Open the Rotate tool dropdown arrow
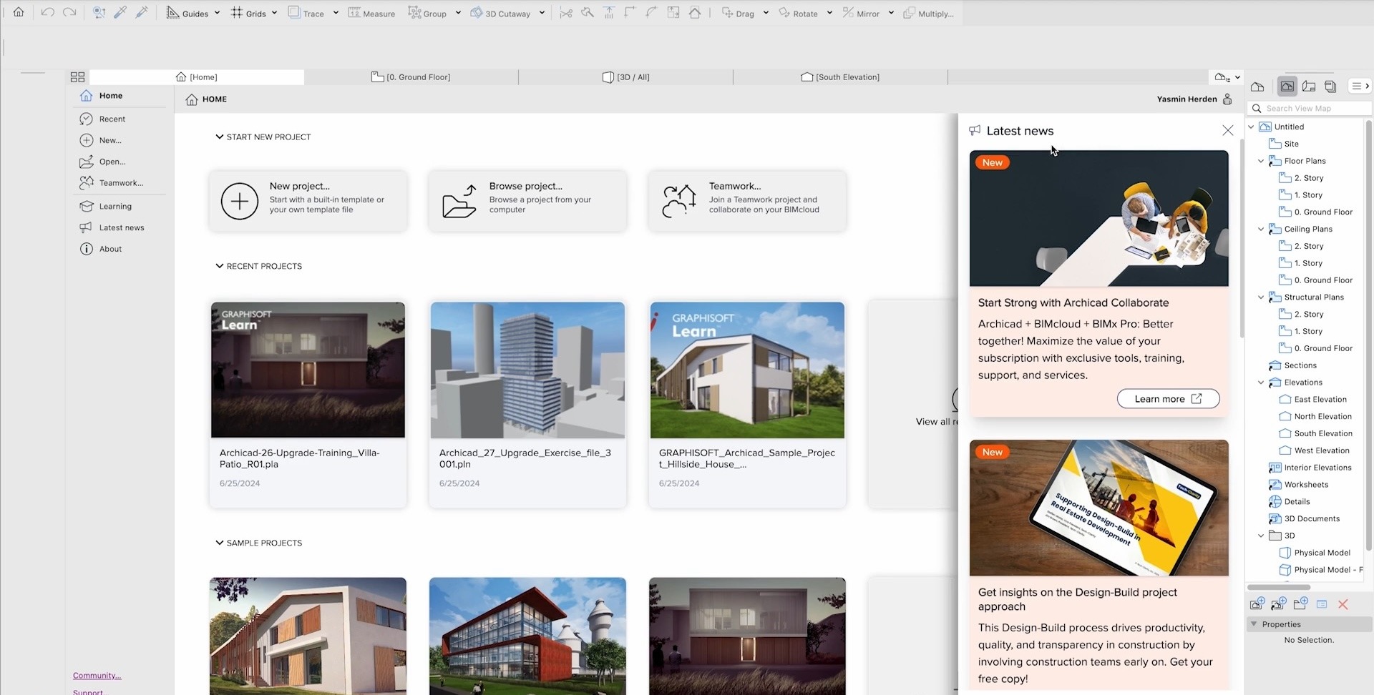This screenshot has height=695, width=1374. tap(829, 13)
